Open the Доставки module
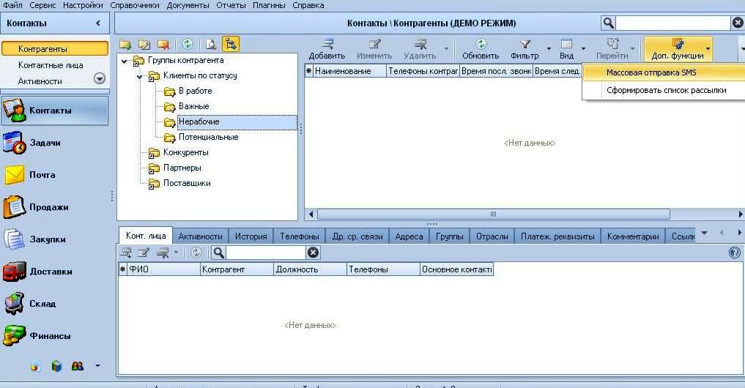This screenshot has height=388, width=745. [55, 272]
